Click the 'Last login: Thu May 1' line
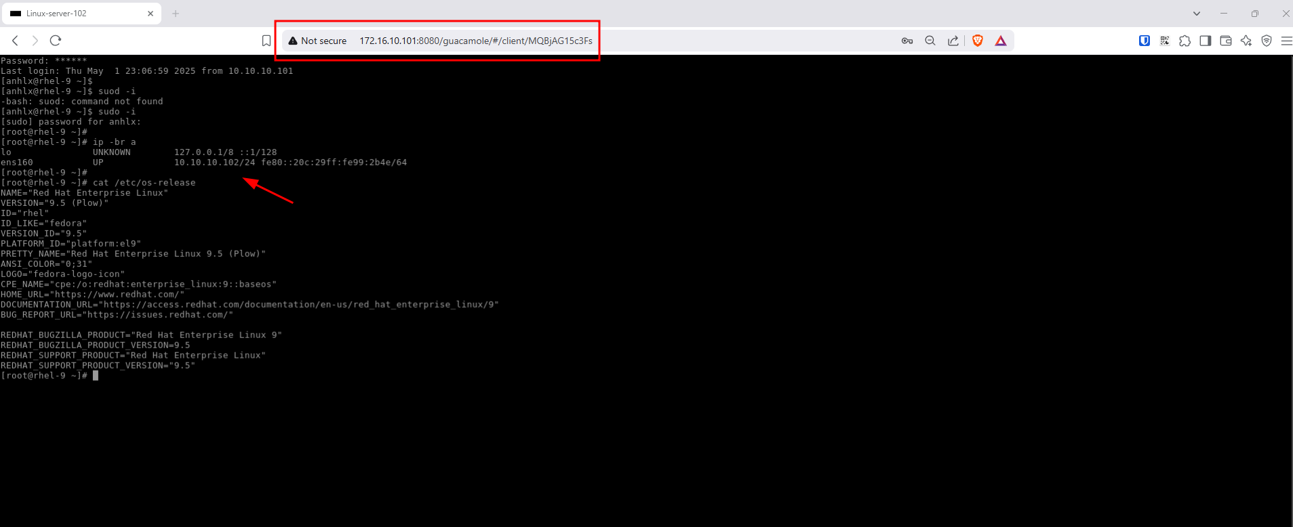This screenshot has width=1293, height=527. pos(147,71)
